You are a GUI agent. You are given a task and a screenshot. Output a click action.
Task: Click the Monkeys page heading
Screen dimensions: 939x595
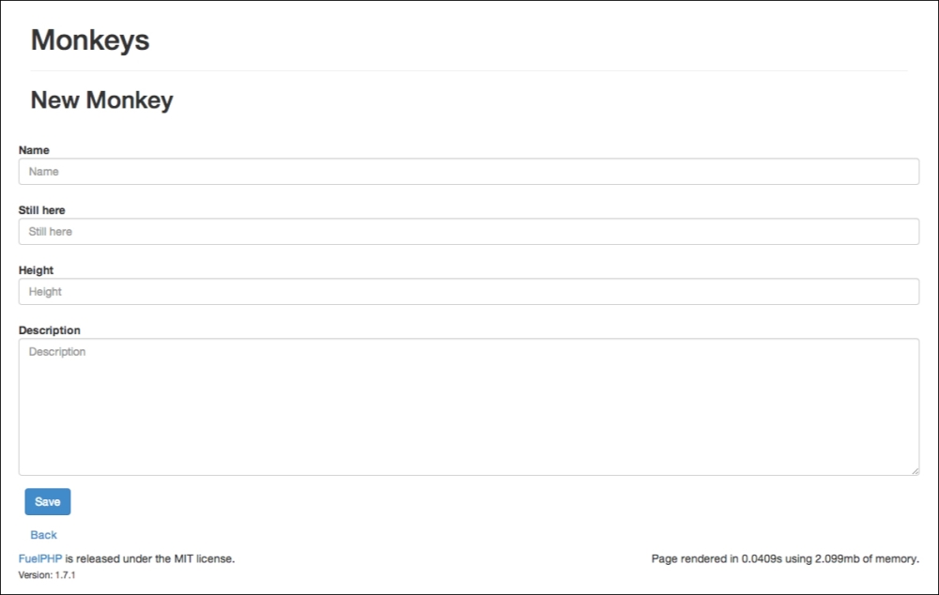tap(90, 40)
